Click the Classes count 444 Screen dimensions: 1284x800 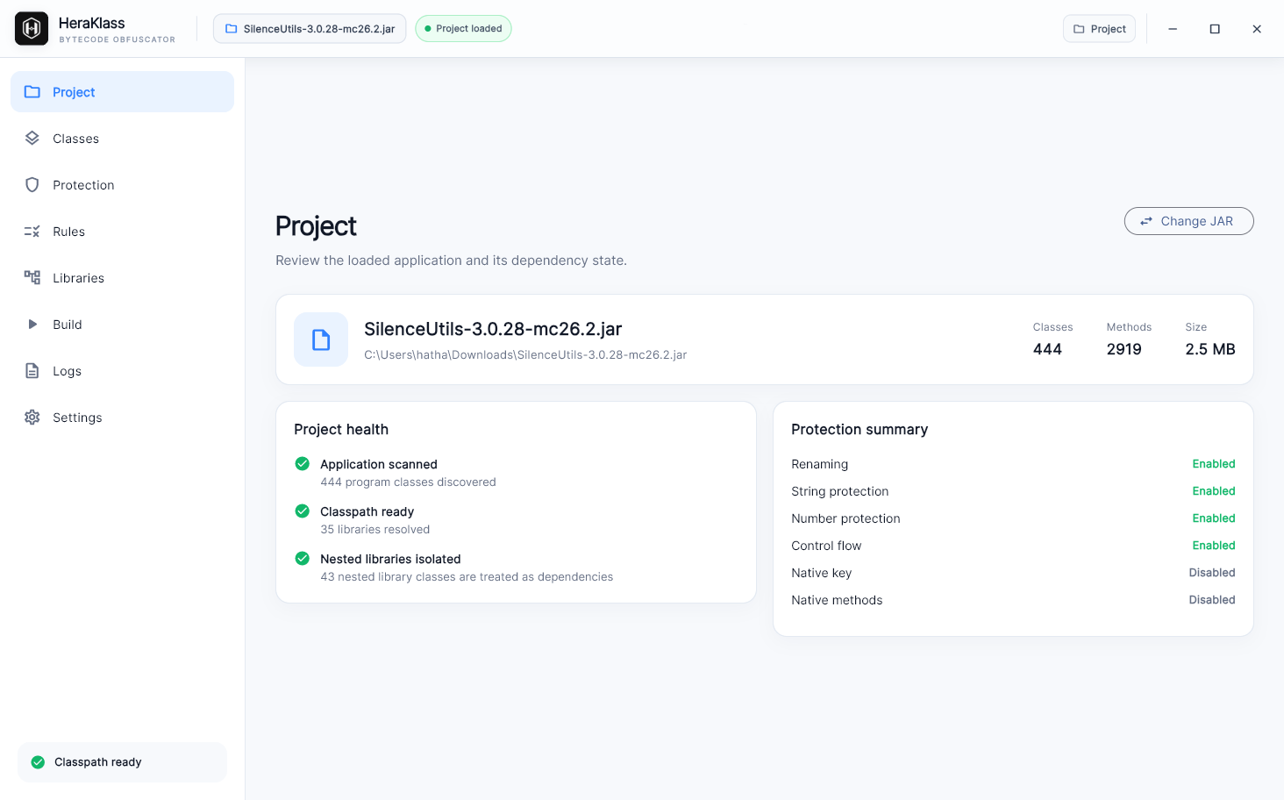click(1047, 349)
